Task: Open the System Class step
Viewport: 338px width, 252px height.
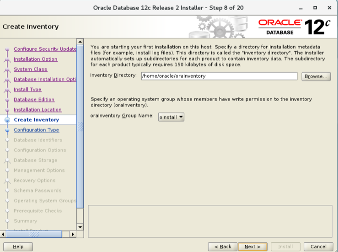Action: point(30,69)
